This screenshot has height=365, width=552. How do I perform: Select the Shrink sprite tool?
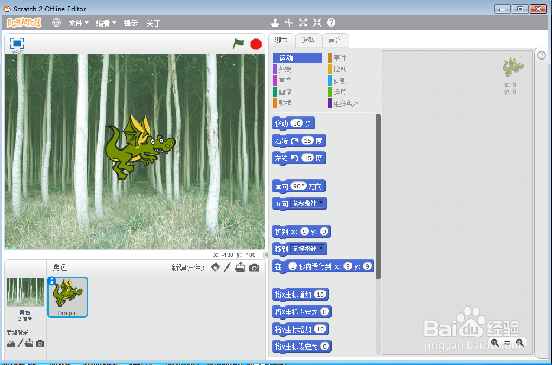pos(317,23)
